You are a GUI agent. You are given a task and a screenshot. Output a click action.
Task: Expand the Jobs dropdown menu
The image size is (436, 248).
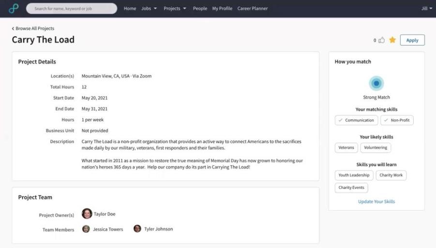coord(149,9)
